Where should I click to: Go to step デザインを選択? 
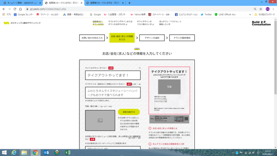coord(152,38)
